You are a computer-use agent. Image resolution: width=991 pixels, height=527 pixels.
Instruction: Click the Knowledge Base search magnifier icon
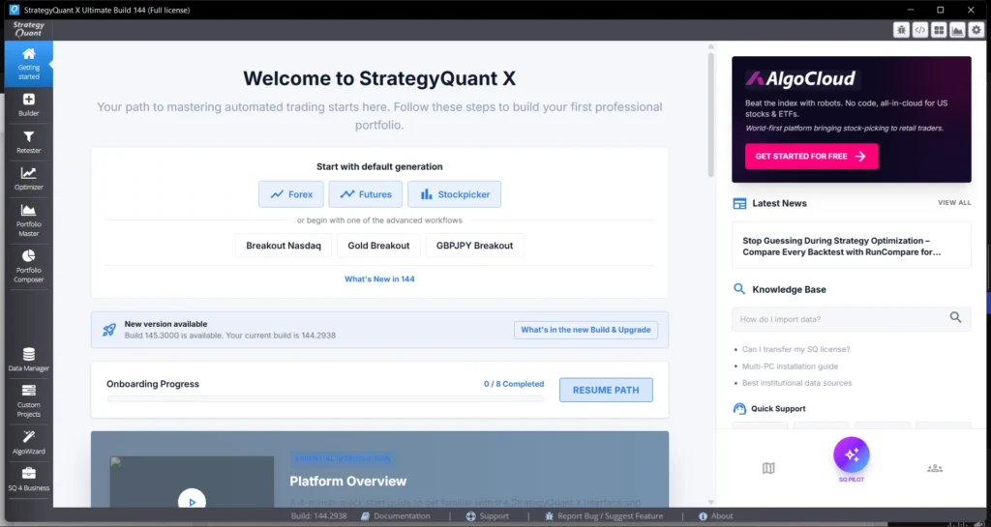955,317
